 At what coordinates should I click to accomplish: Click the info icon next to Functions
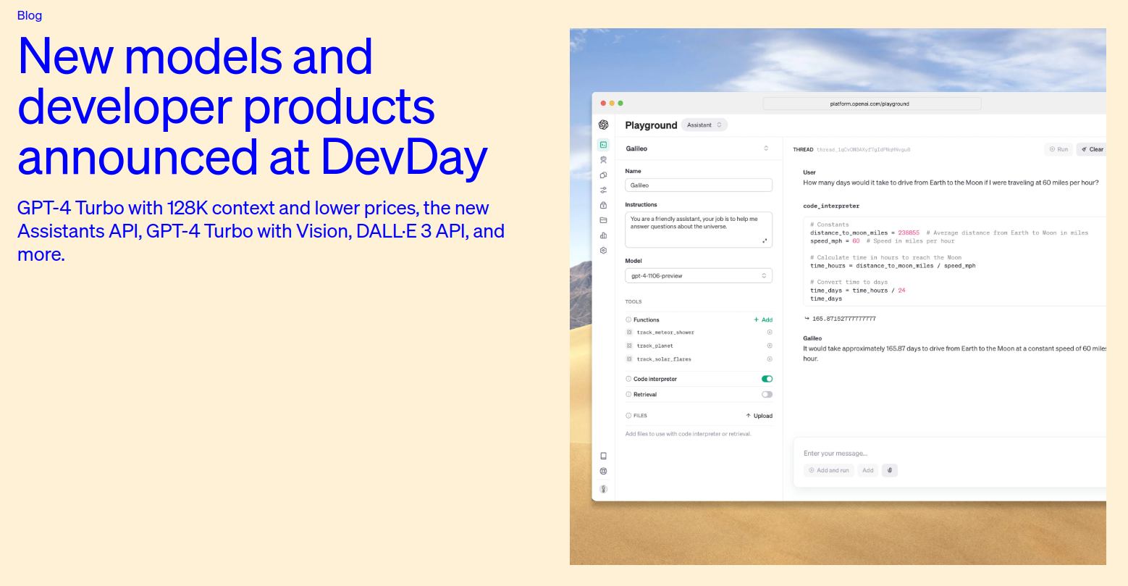pos(628,319)
